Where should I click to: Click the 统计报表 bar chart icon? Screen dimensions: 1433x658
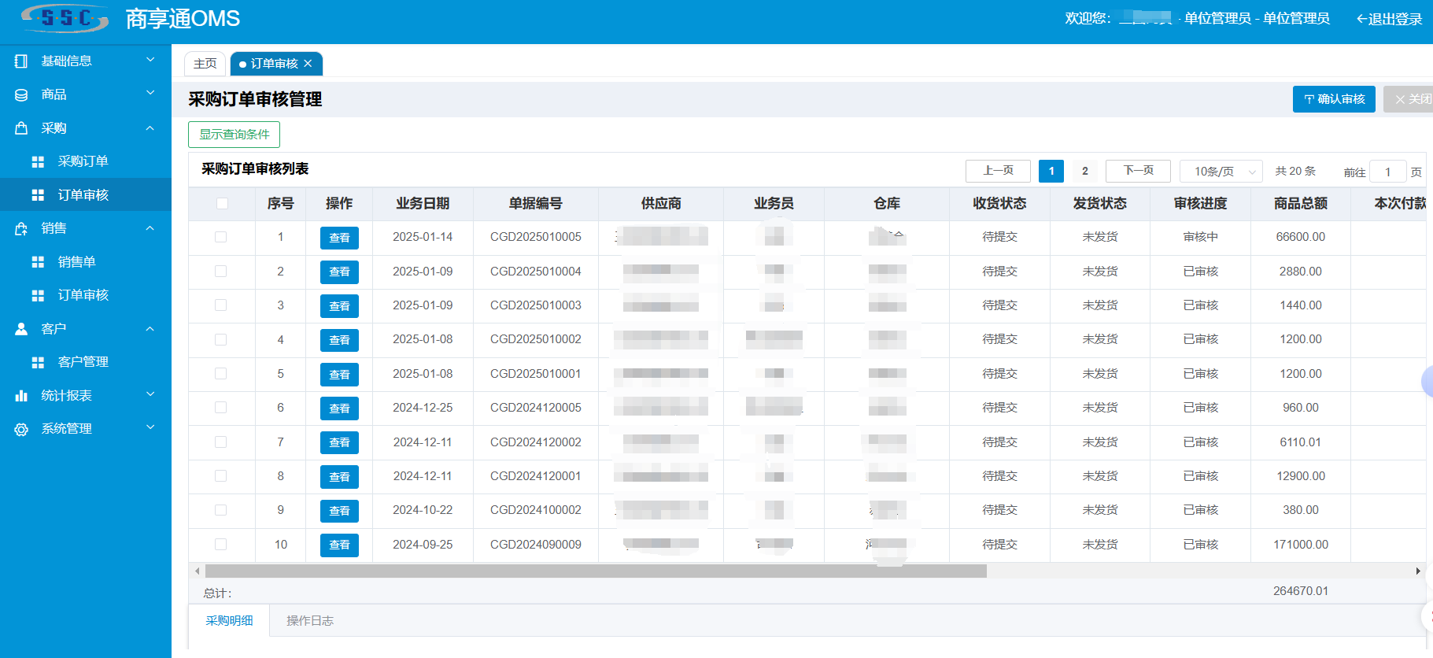tap(21, 396)
